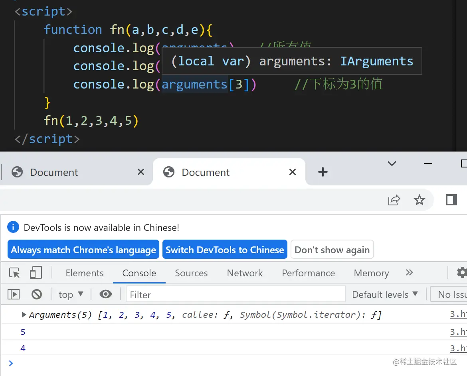Close the first Document tab
Screen dimensions: 467x376
(x=141, y=172)
